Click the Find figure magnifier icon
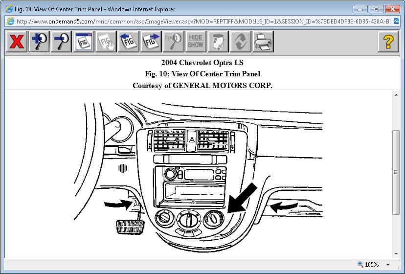The width and height of the screenshot is (405, 274). tap(174, 42)
